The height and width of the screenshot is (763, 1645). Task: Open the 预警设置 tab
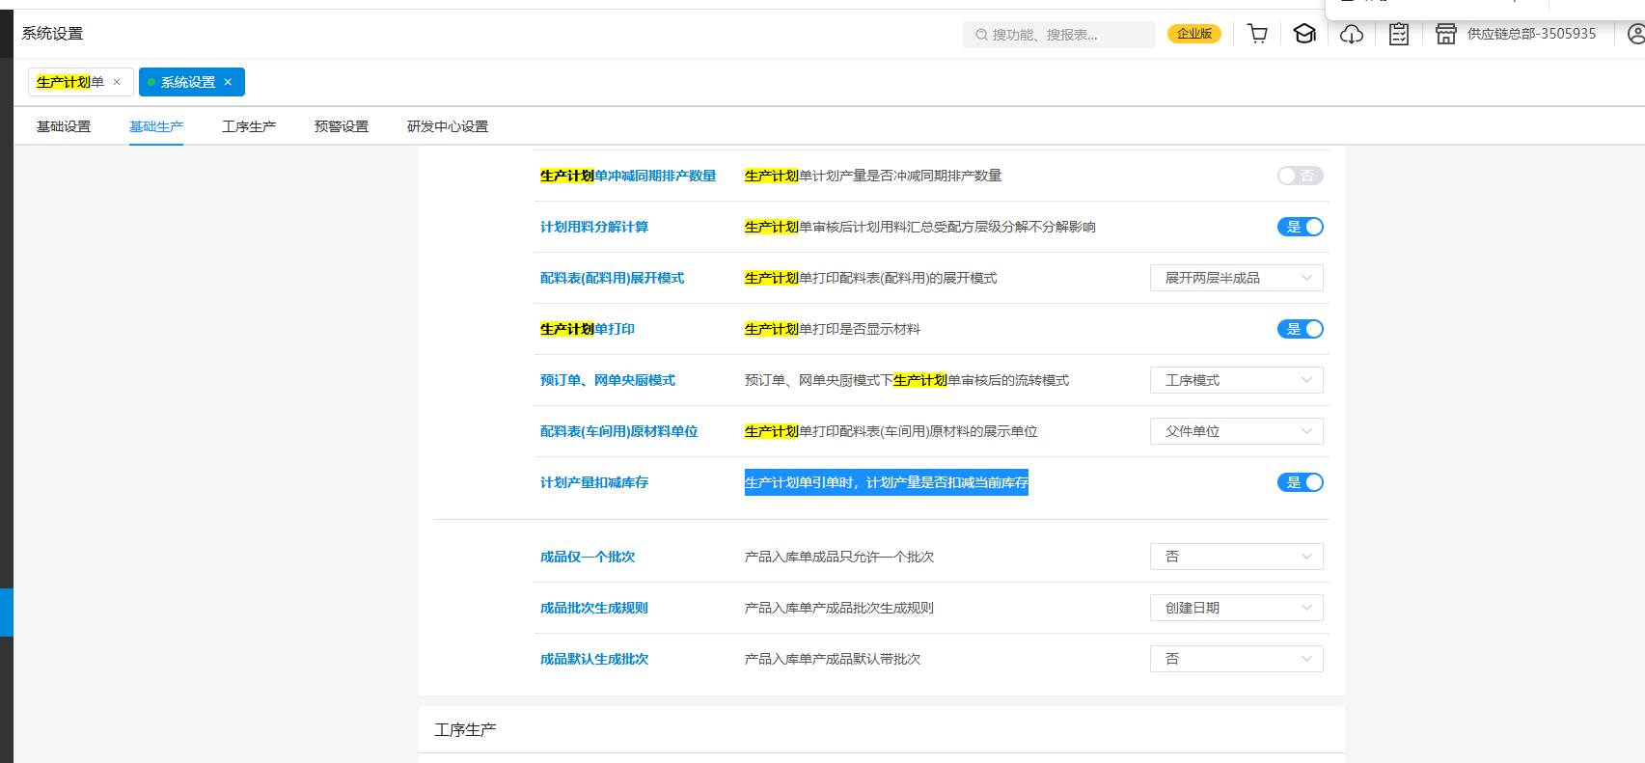click(342, 126)
